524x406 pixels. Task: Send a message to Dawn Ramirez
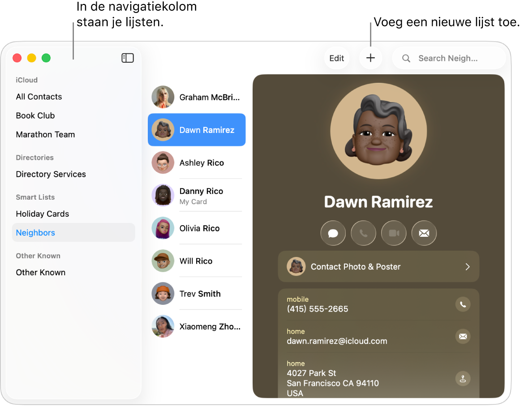(333, 233)
